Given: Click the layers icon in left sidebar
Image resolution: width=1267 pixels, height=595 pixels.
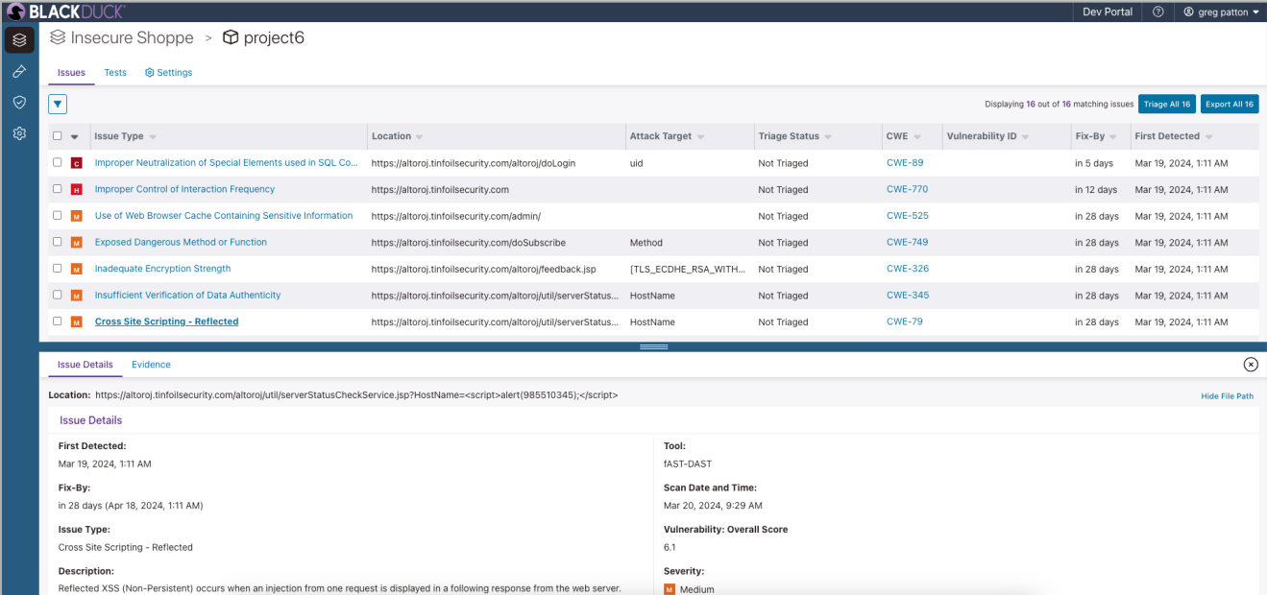Looking at the screenshot, I should coord(19,40).
